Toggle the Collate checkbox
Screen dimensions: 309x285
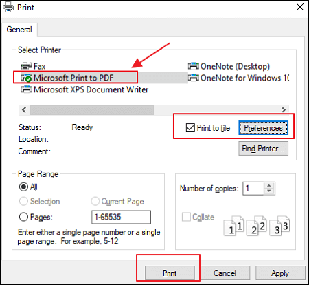pyautogui.click(x=186, y=217)
